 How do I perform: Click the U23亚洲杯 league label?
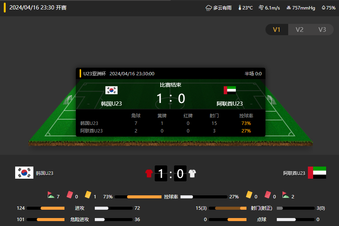click(x=94, y=73)
